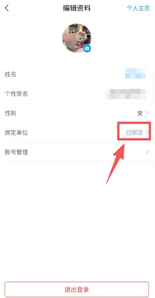Screen dimensions: 155x298
Task: Tap the 编辑资料 page title
Action: [77, 8]
